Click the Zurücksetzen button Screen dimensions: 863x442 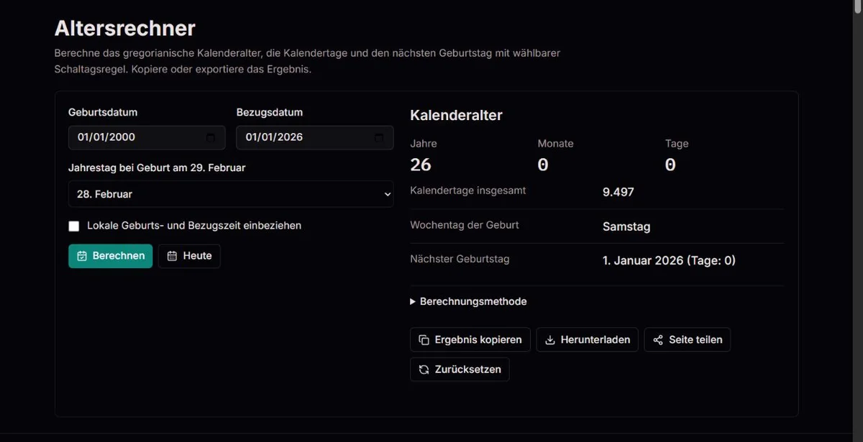pos(460,369)
